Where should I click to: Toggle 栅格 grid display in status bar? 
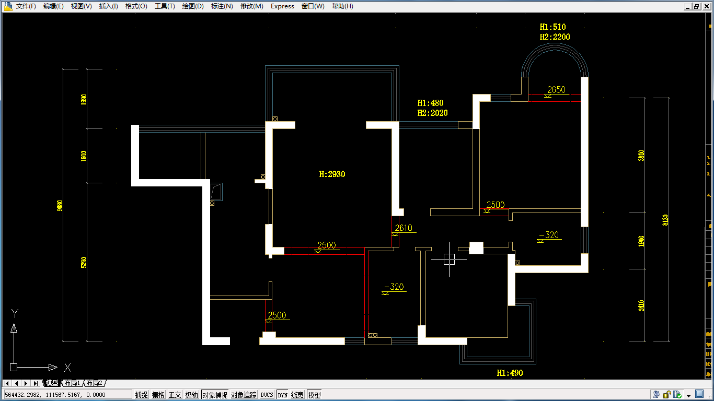coord(158,395)
